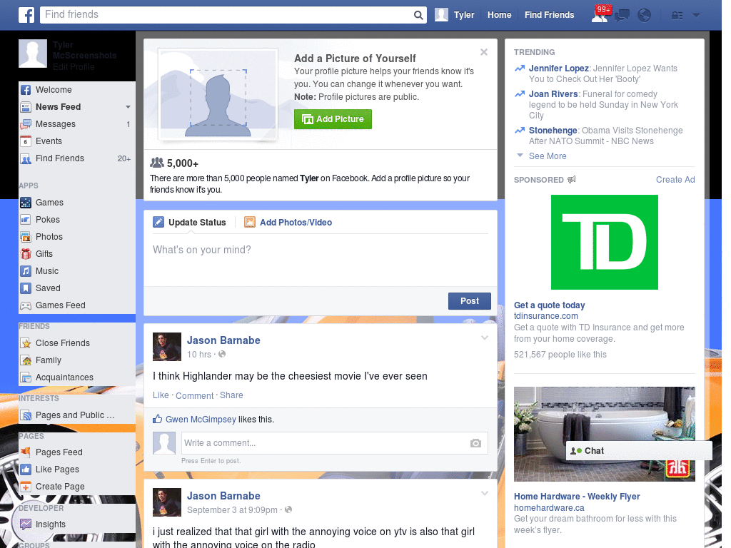
Task: Open the Joan Rivers trending topic
Action: point(553,94)
